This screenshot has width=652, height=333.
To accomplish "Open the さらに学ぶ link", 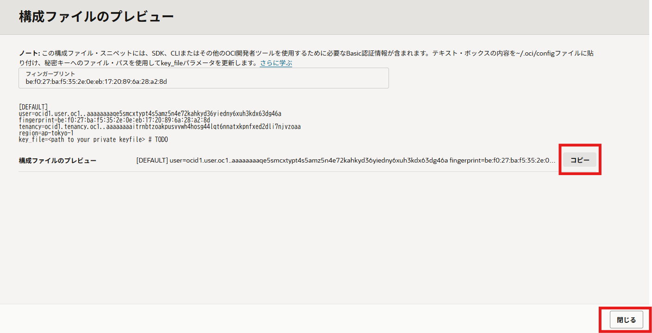I will coord(276,63).
